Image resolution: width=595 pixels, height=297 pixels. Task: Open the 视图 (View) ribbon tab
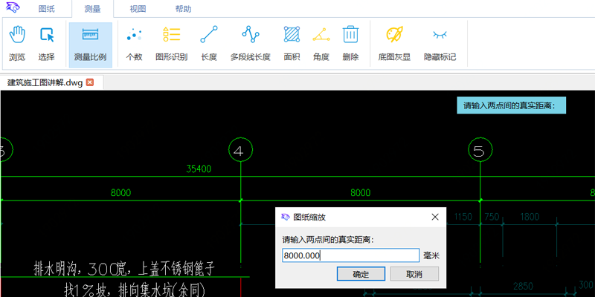click(x=138, y=10)
